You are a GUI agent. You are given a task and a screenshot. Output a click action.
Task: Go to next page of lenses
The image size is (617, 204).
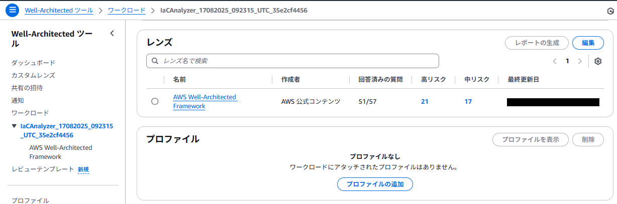coord(580,61)
